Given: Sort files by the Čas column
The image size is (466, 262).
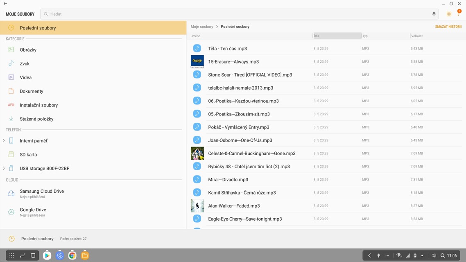Looking at the screenshot, I should (x=337, y=36).
